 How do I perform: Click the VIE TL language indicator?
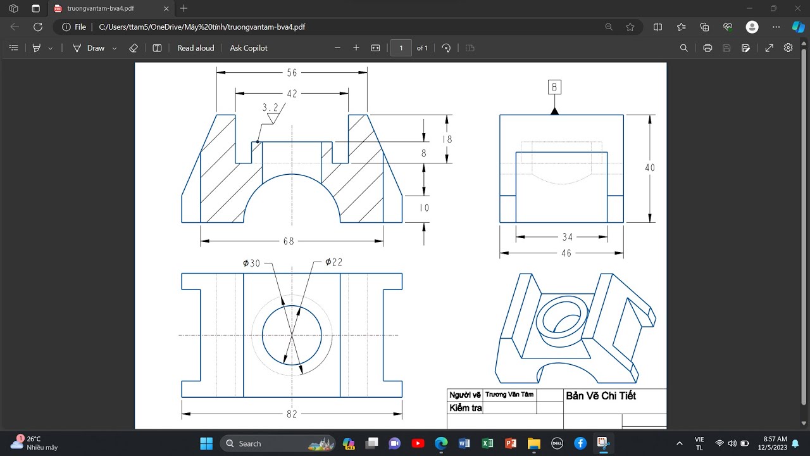tap(699, 443)
